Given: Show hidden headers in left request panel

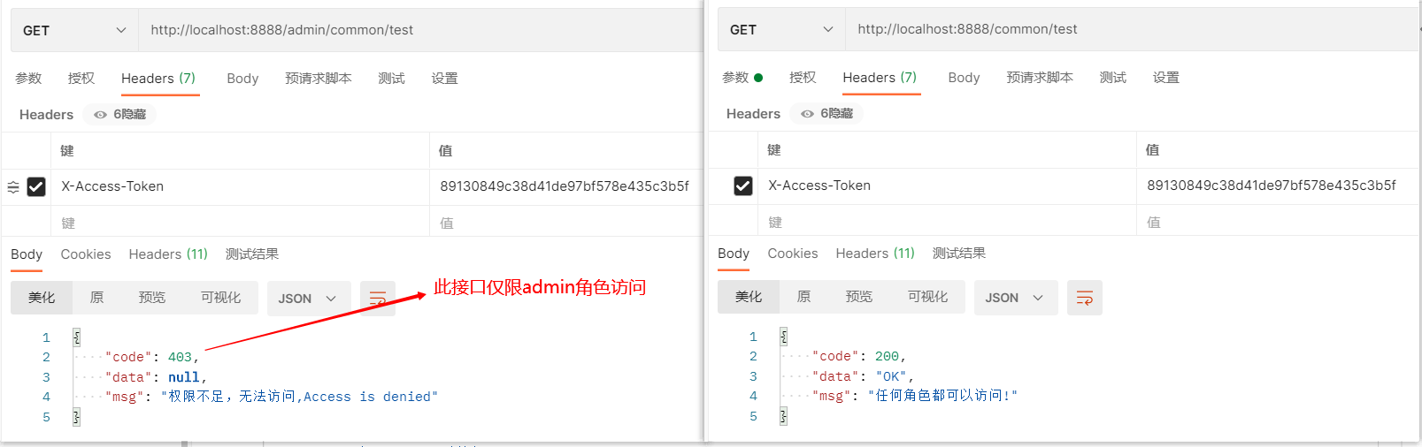Looking at the screenshot, I should tap(119, 115).
